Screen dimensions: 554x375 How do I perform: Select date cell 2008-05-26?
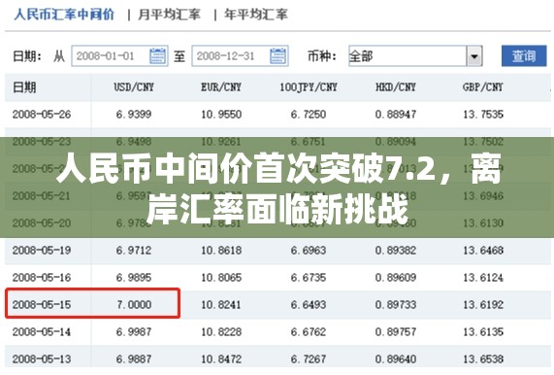point(42,115)
